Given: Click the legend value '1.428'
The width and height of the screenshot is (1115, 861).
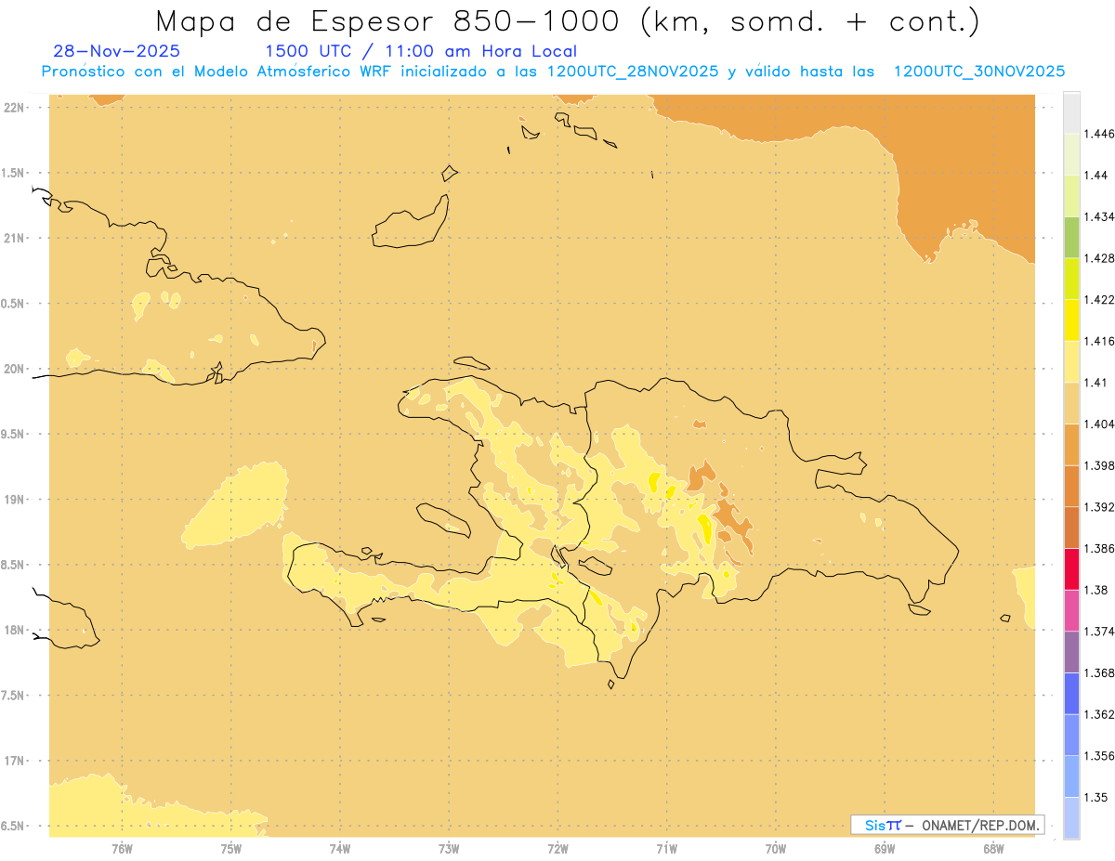Looking at the screenshot, I should tap(1100, 258).
